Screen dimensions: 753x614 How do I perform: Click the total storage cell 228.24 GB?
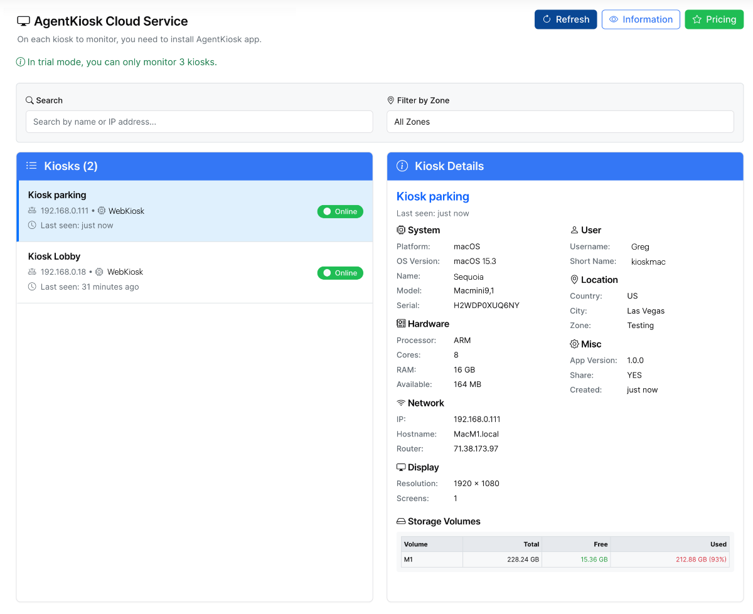[502, 559]
